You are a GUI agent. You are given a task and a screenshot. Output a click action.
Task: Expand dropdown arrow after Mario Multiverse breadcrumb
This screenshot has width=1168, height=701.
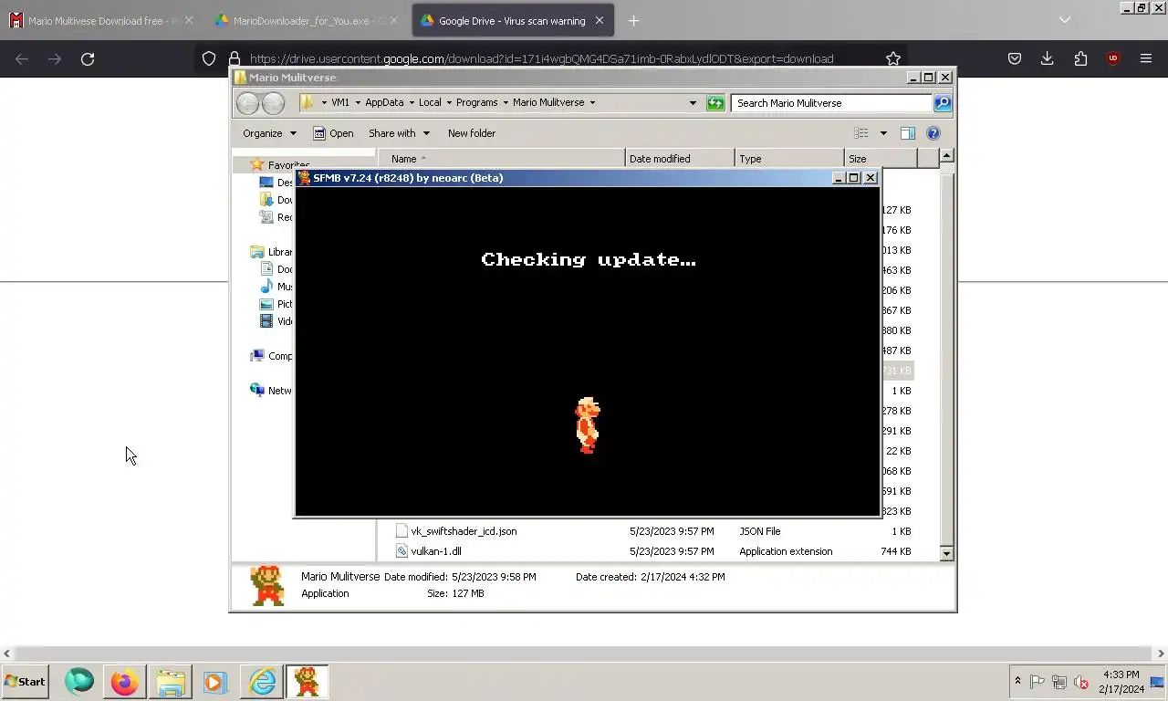pos(592,102)
